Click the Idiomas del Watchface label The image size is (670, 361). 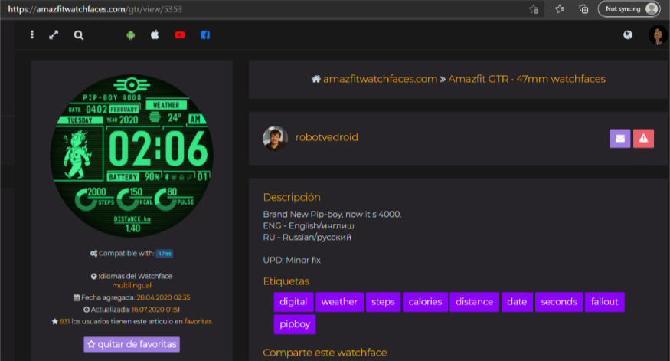132,277
